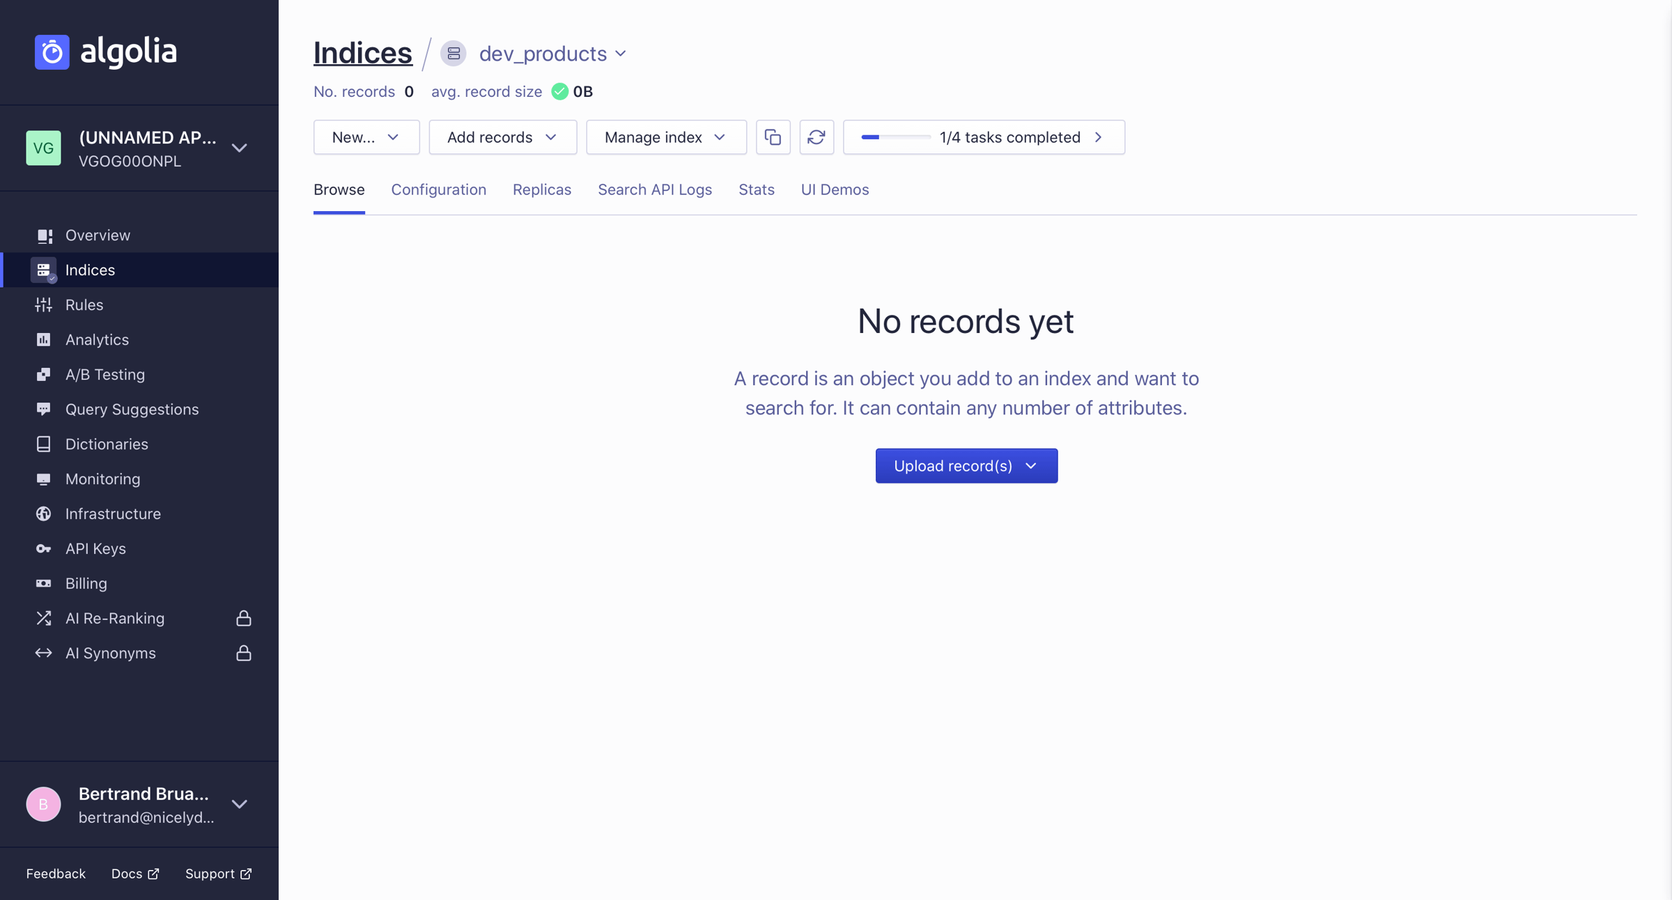Open the New... dropdown
The image size is (1672, 900).
click(366, 137)
